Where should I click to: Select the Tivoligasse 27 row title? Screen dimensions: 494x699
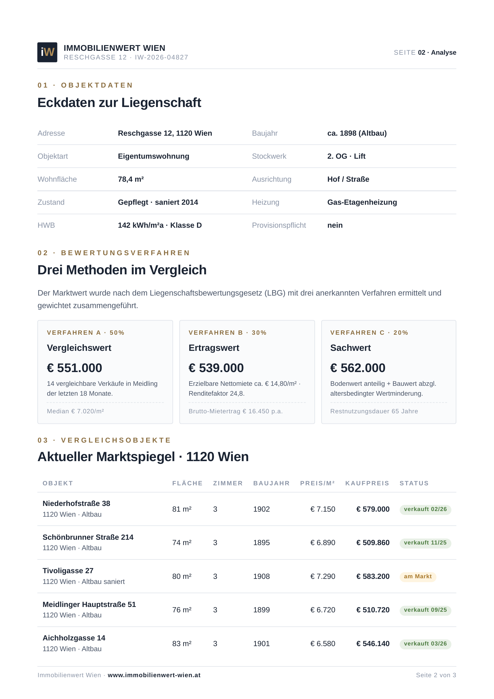68,571
